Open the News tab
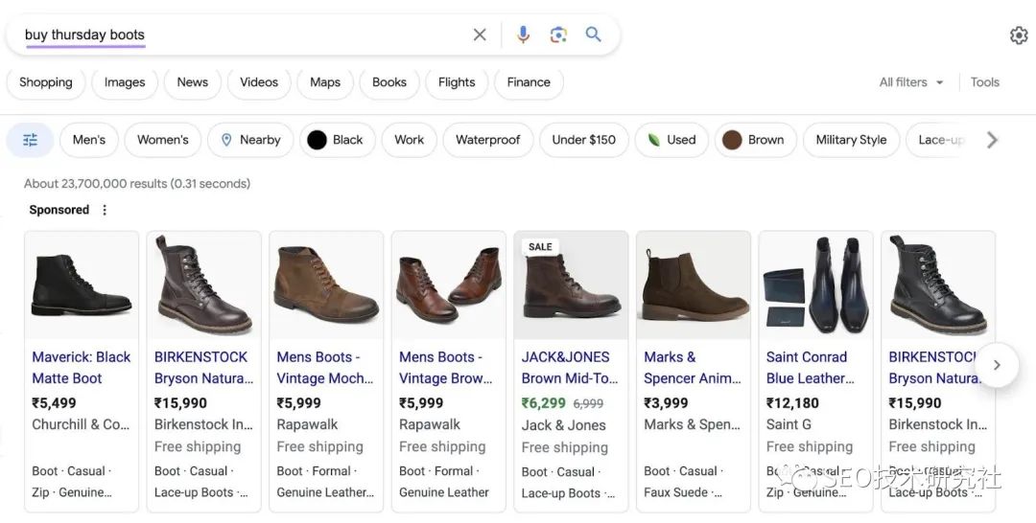 pyautogui.click(x=192, y=82)
